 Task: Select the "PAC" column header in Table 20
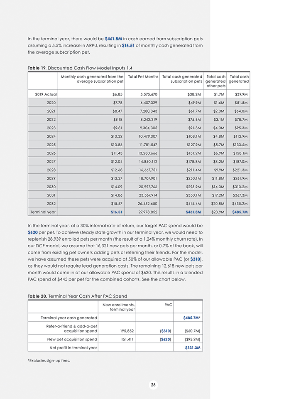pyautogui.click(x=168, y=305)
